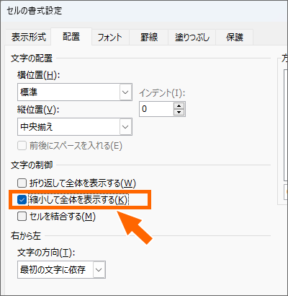Expand the 縦位置 dropdown arrow
Screen dimensions: 288x296
[x=125, y=126]
